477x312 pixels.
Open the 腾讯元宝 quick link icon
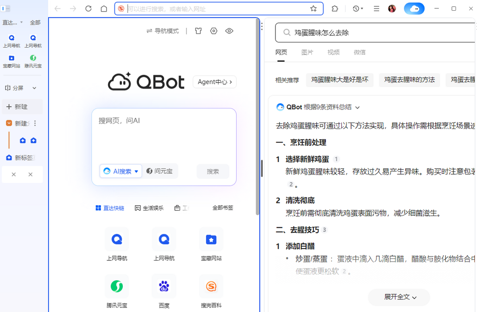116,286
